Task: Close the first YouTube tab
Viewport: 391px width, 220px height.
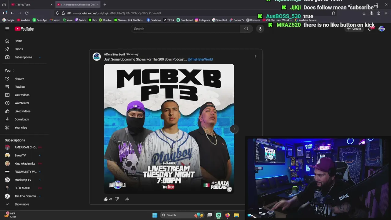Action: (x=51, y=5)
